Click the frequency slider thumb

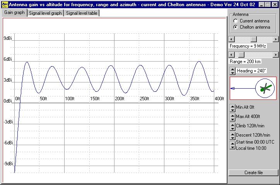pyautogui.click(x=254, y=39)
